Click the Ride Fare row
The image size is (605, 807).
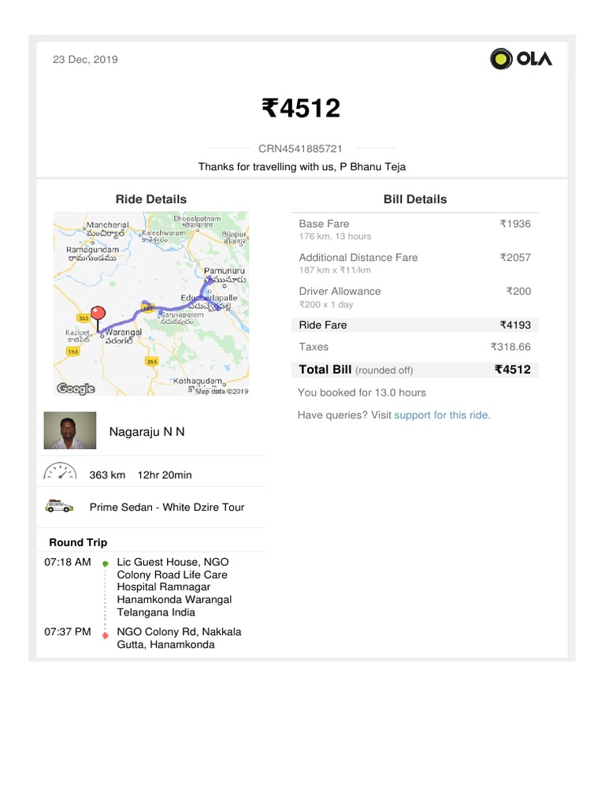[414, 325]
